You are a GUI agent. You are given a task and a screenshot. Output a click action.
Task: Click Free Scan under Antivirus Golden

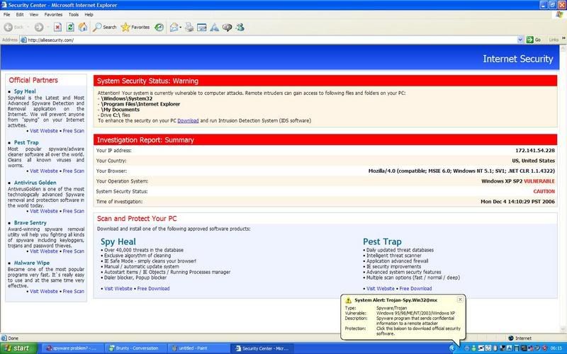pos(74,211)
